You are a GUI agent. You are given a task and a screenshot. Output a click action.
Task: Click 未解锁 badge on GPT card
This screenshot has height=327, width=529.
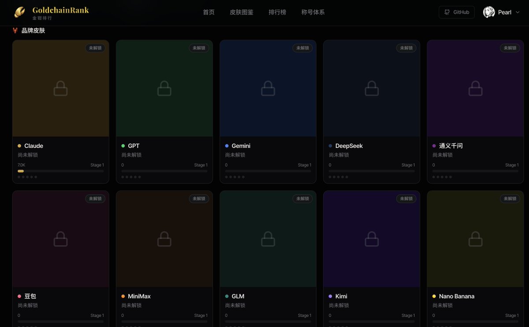coord(199,48)
